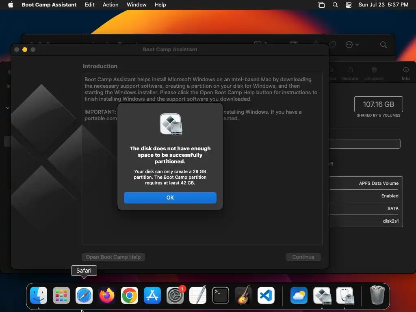Click the tag icon in Finder toolbar
416x312 pixels.
pos(333,45)
